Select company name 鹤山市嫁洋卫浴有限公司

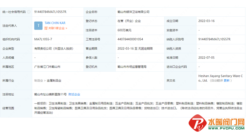133,12
